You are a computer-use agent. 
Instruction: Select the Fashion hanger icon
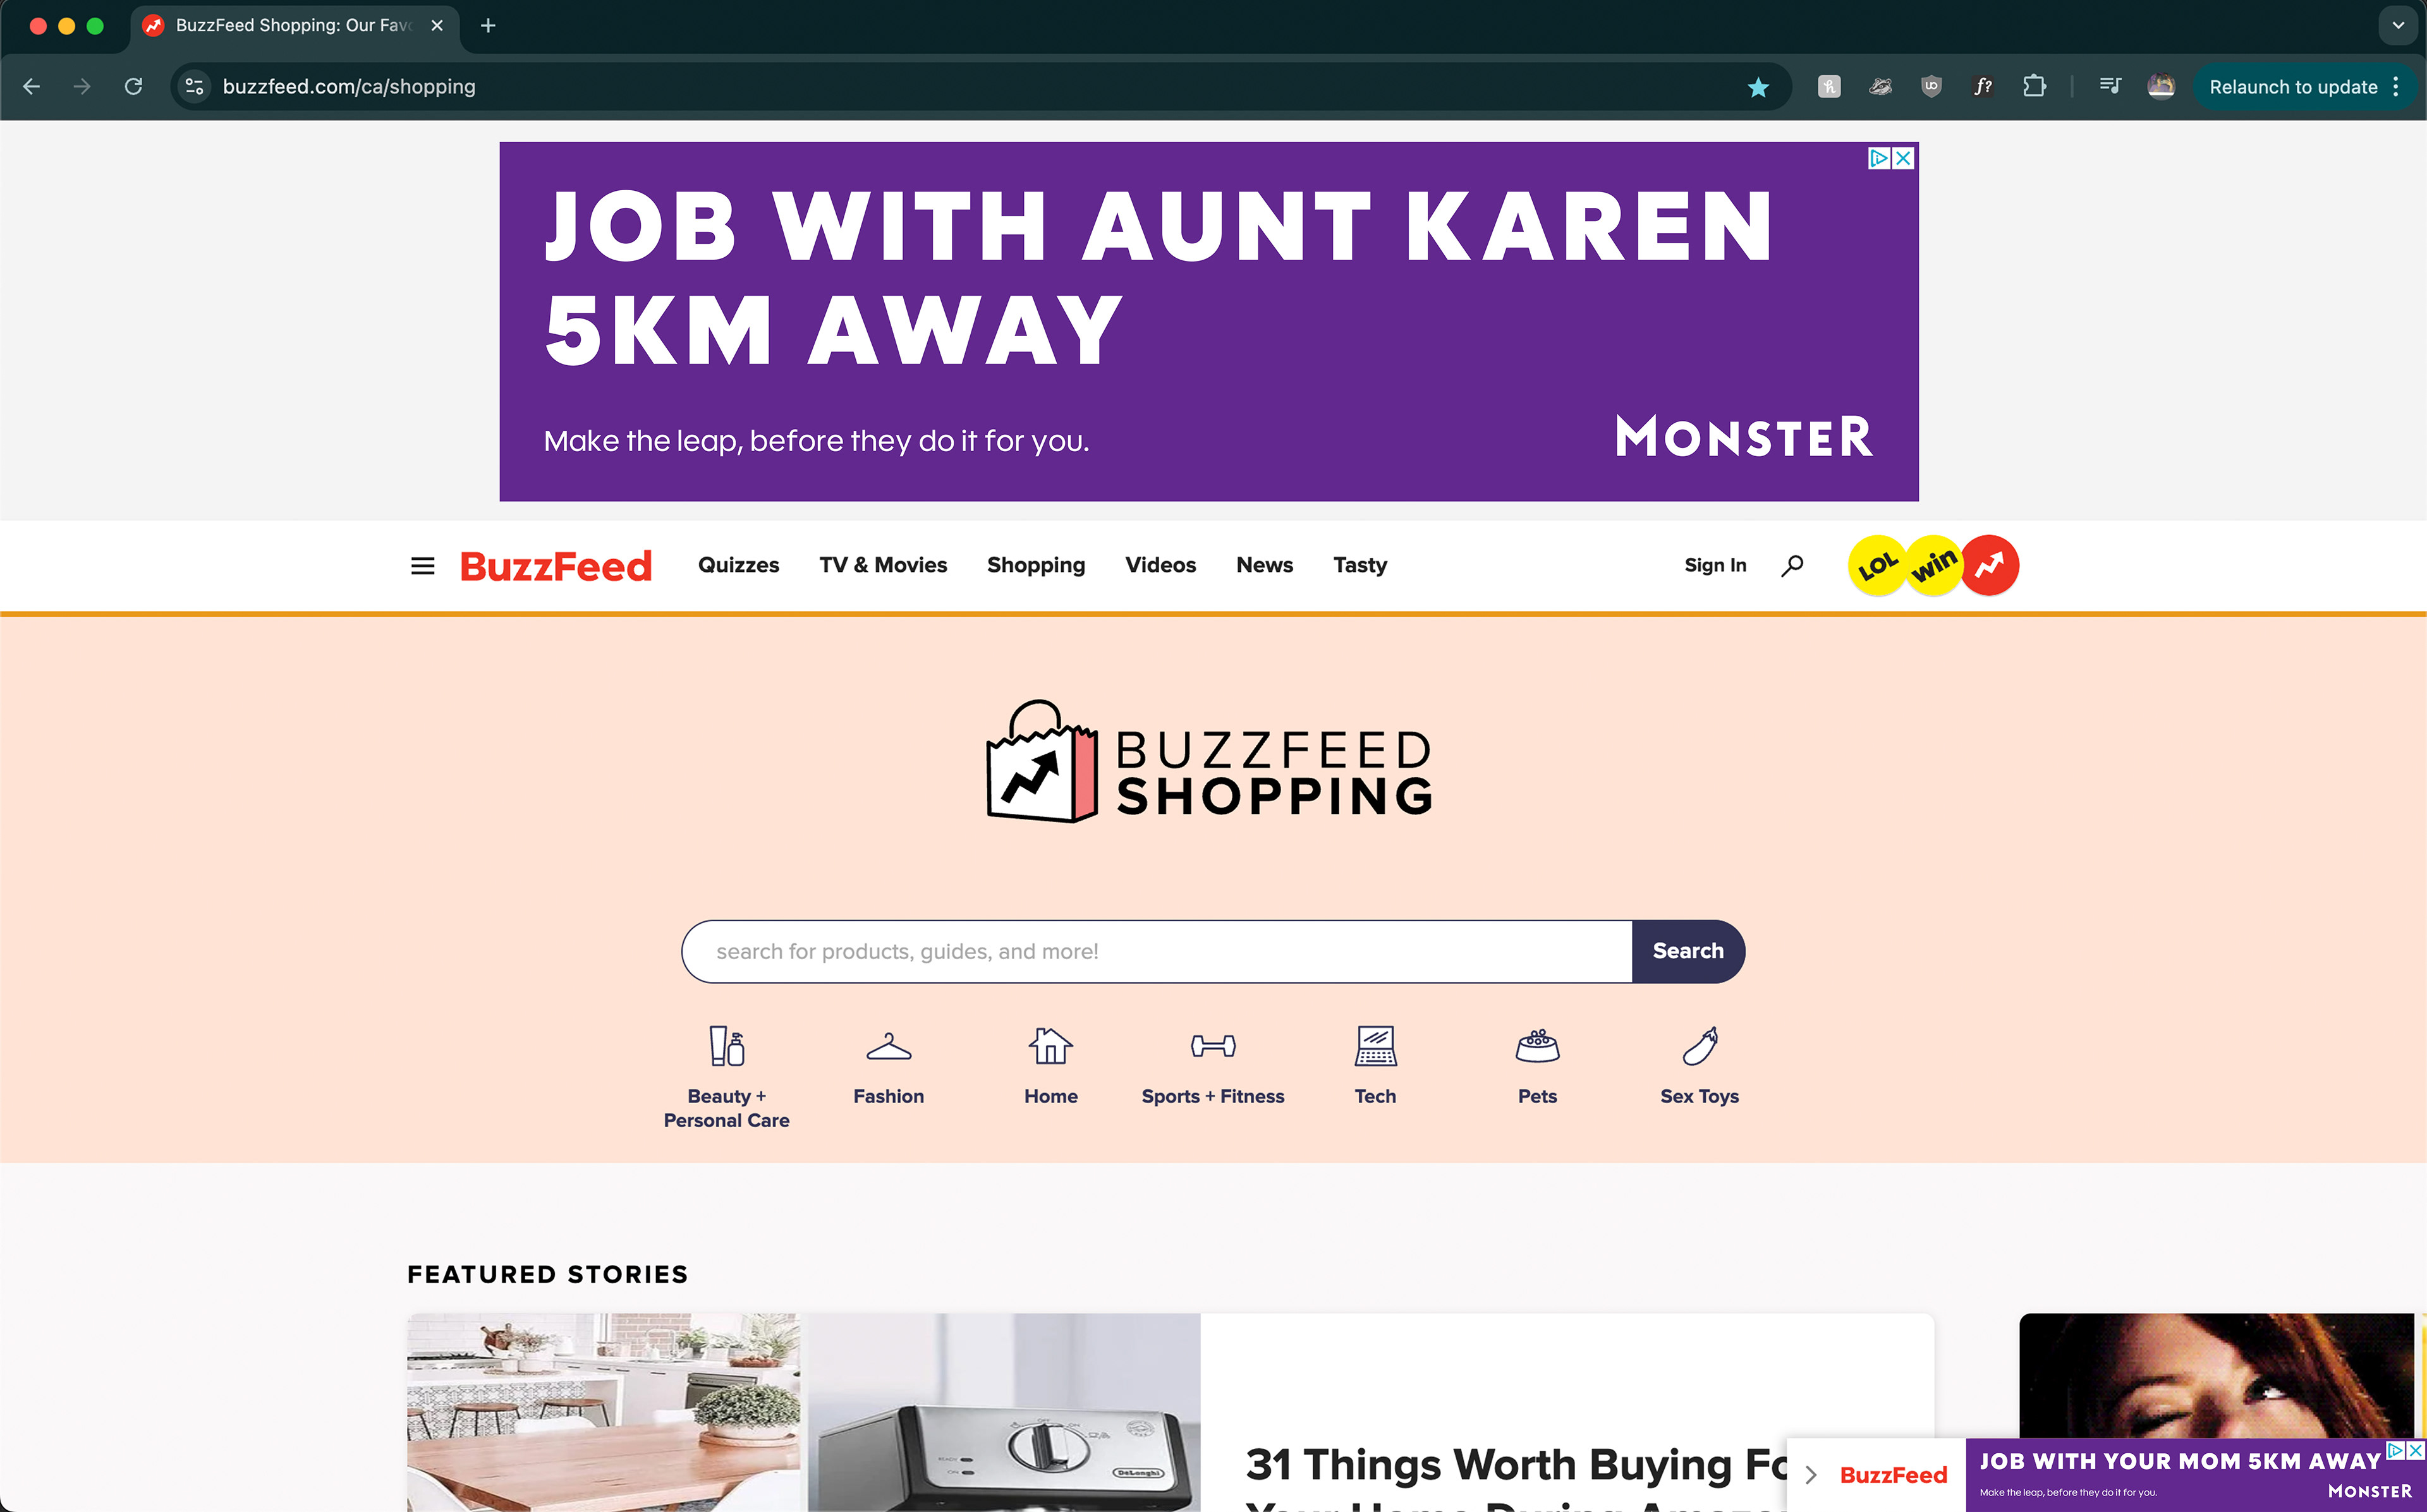click(x=889, y=1047)
